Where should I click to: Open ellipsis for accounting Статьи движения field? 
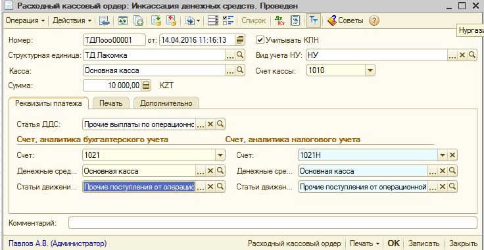tap(201, 187)
